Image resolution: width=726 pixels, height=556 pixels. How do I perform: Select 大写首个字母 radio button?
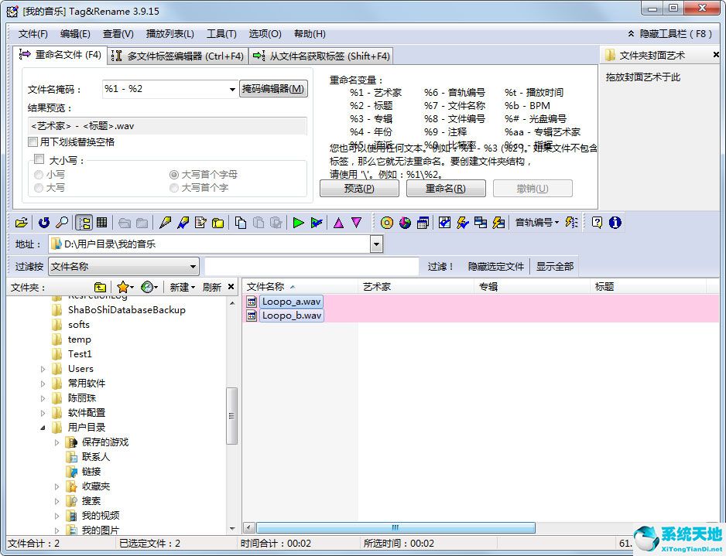pyautogui.click(x=173, y=175)
